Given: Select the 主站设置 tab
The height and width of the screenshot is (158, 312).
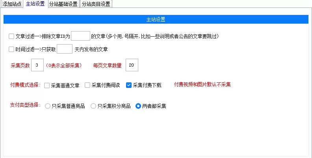Looking at the screenshot, I should (x=35, y=4).
